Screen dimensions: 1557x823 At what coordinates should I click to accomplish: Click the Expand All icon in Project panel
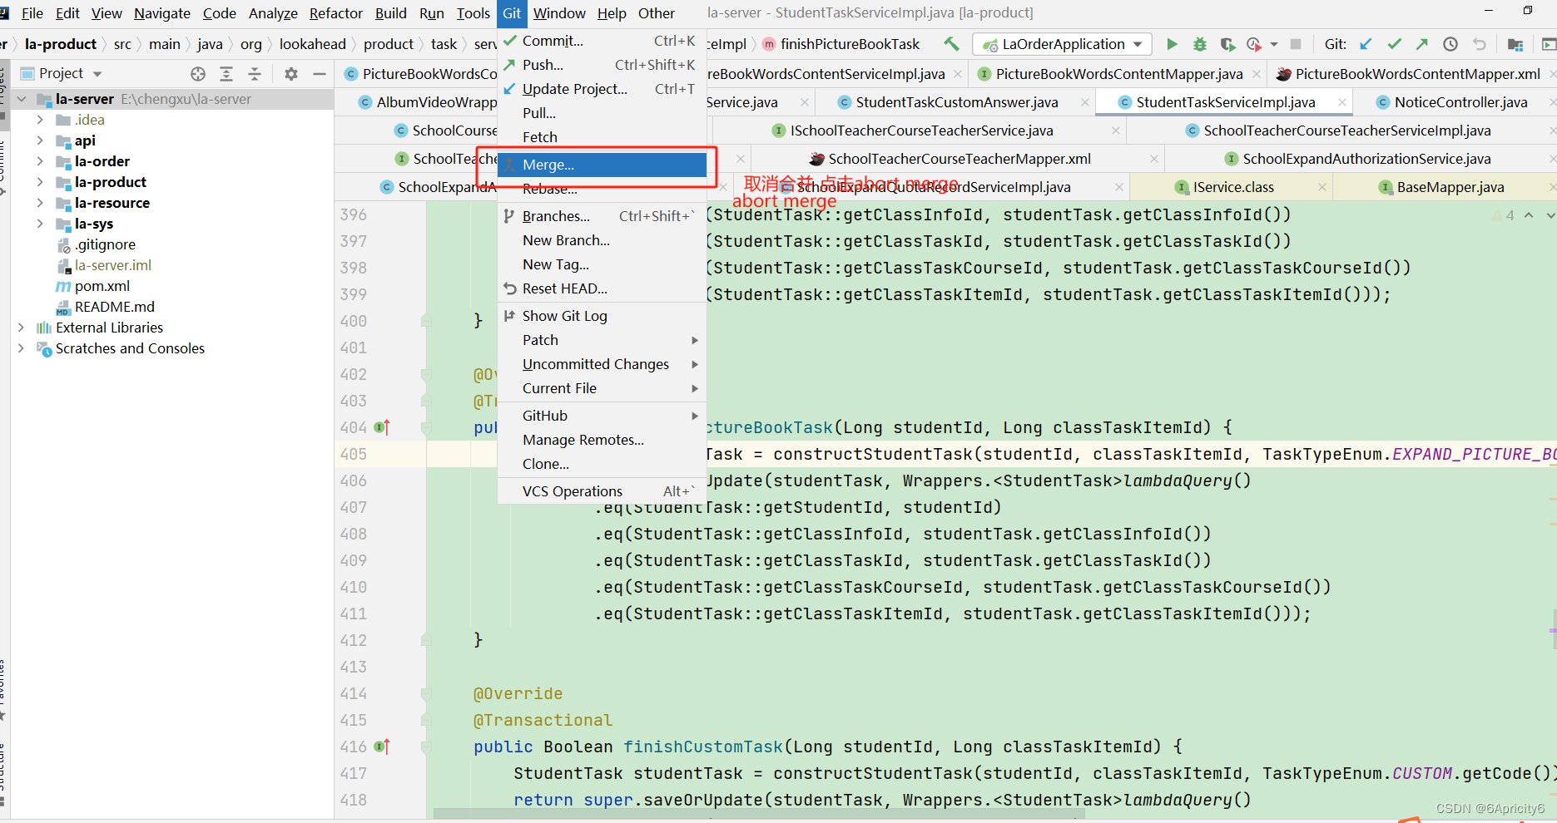click(226, 74)
